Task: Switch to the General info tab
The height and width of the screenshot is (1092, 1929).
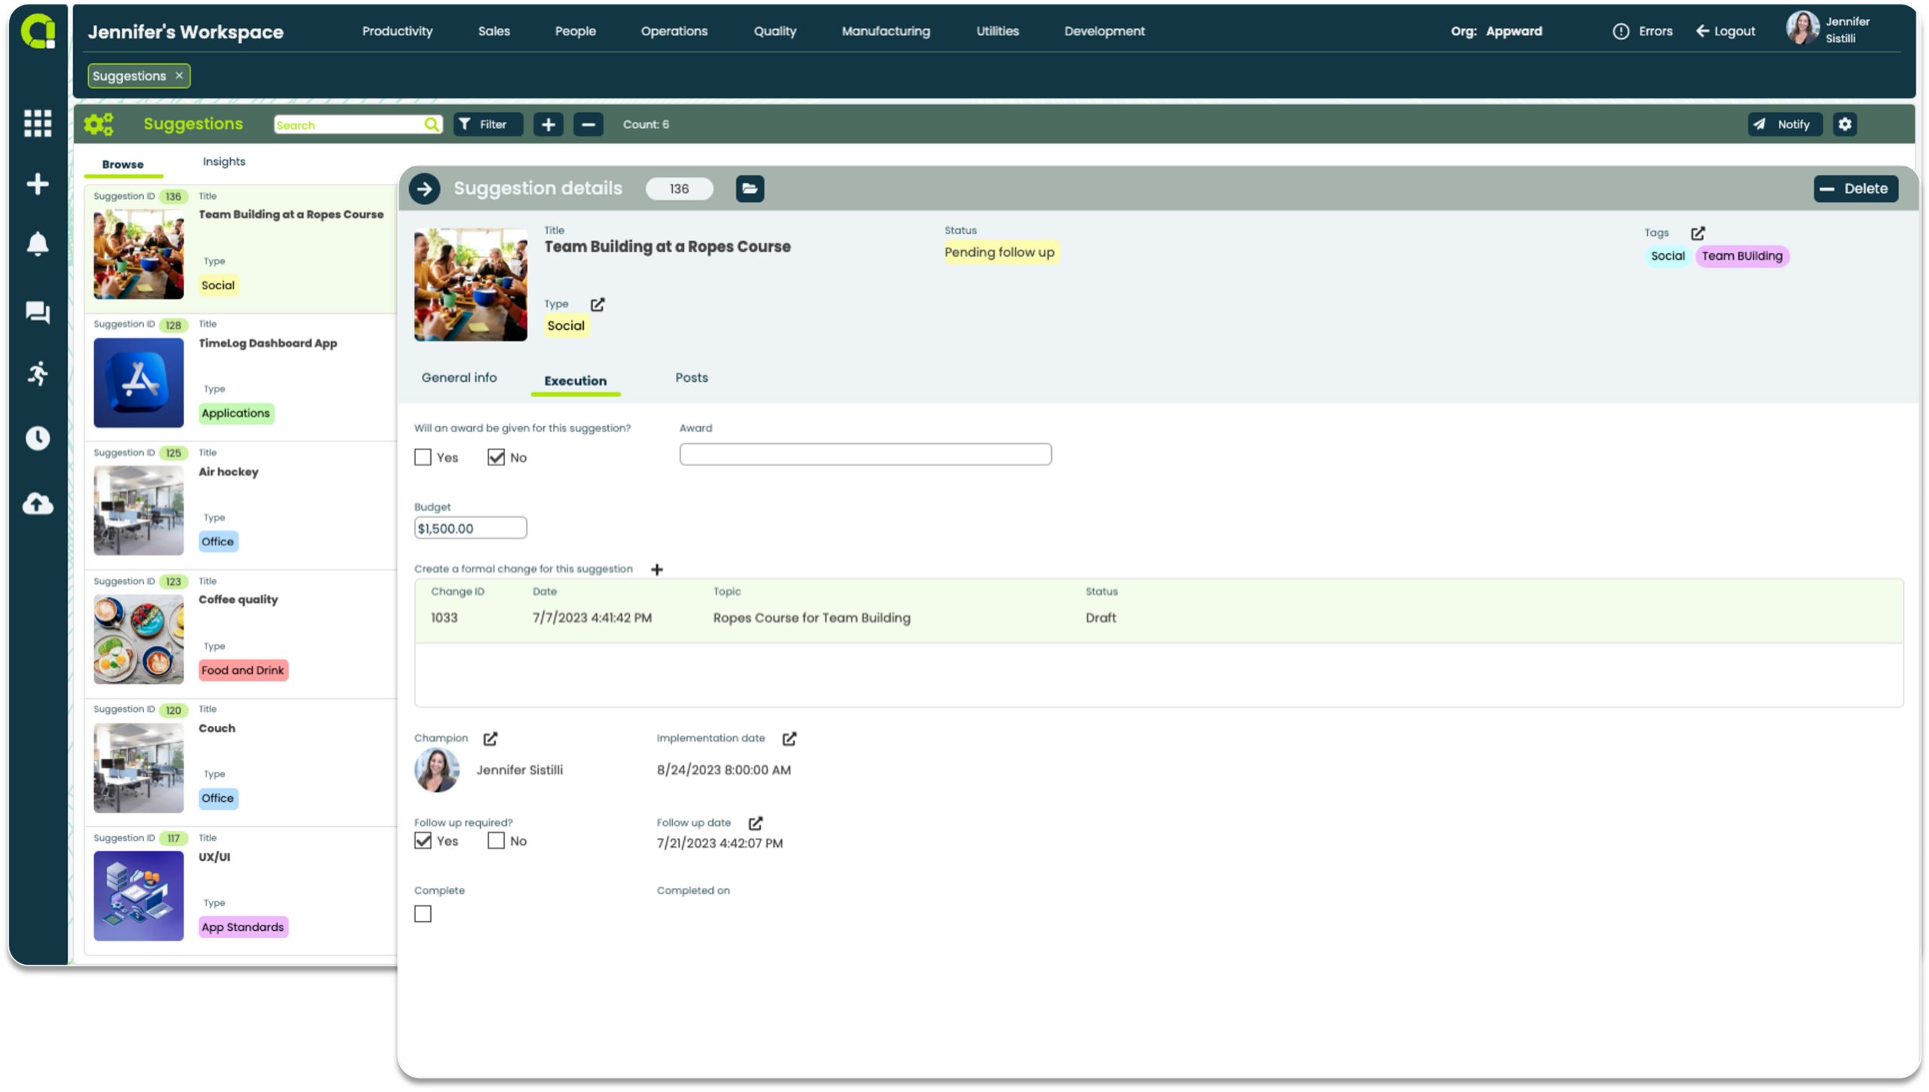Action: pyautogui.click(x=458, y=377)
